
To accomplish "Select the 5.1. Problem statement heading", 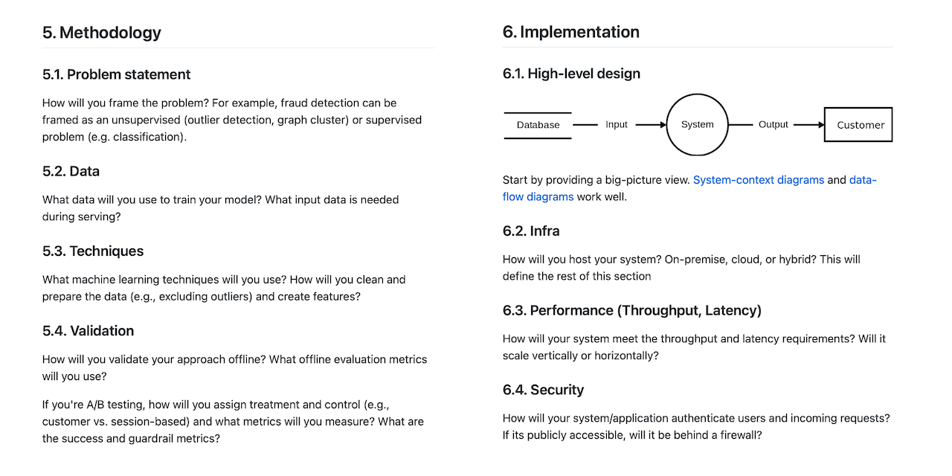I will (x=116, y=74).
